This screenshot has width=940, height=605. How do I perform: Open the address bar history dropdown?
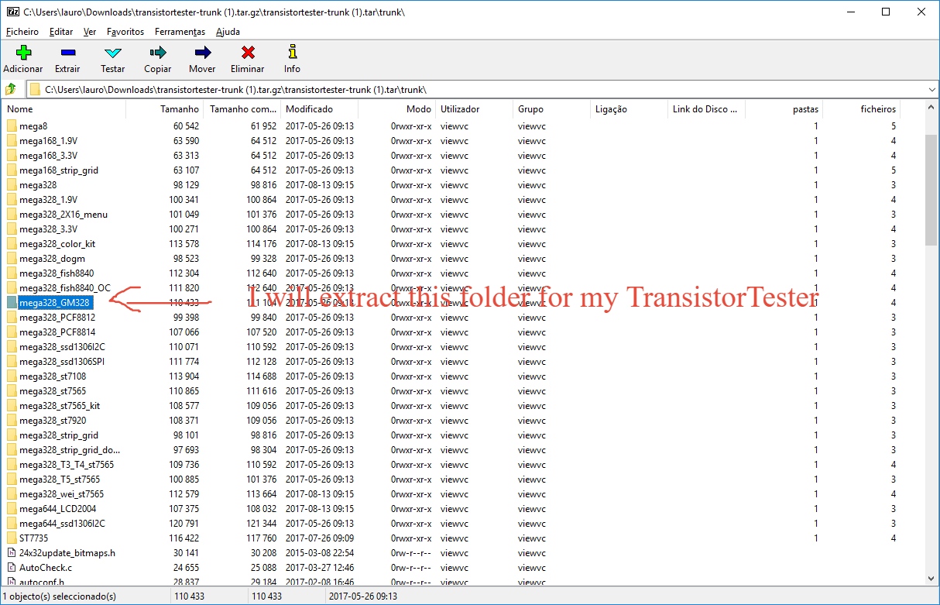click(931, 89)
